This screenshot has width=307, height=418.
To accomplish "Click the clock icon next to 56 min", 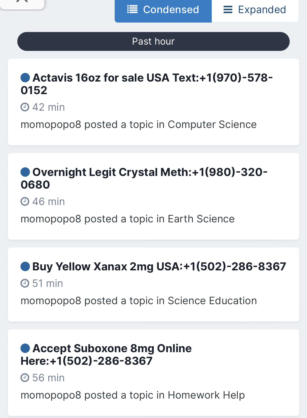I will tap(25, 378).
